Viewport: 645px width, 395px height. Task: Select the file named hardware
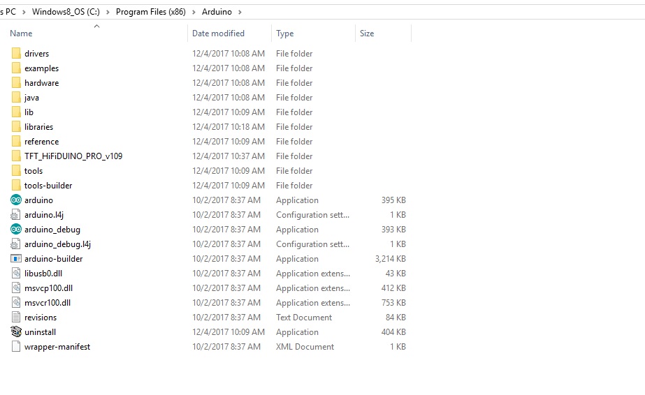tap(41, 83)
